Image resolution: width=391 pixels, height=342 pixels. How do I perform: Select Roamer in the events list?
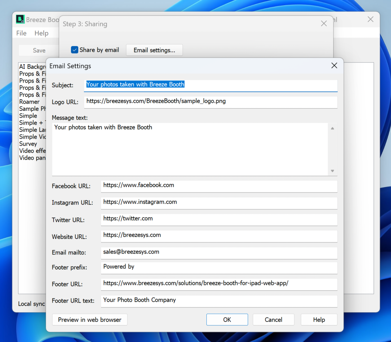click(x=30, y=102)
